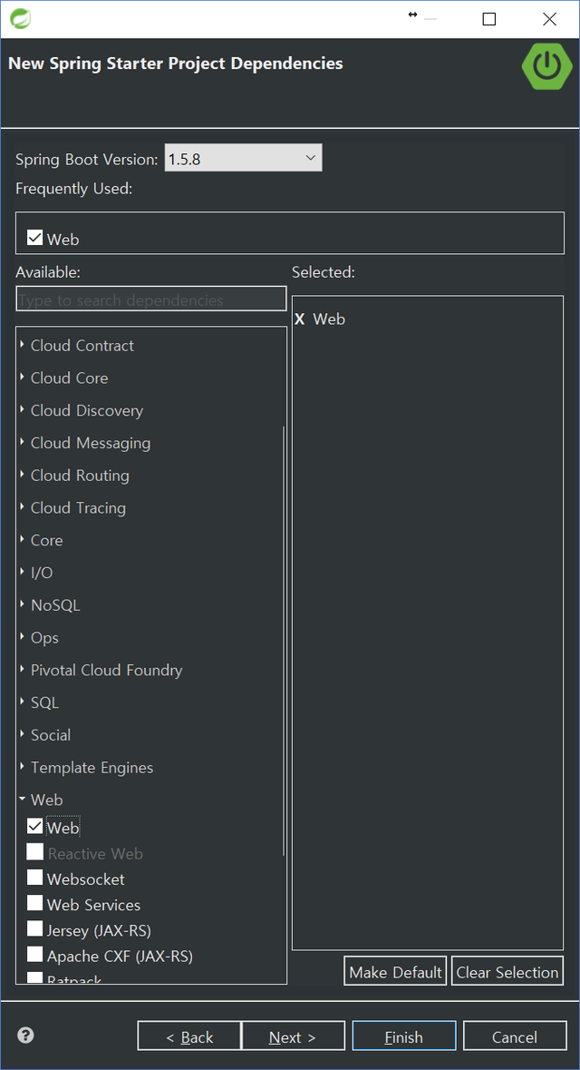Click the dependency search field
This screenshot has width=580, height=1070.
pos(150,299)
